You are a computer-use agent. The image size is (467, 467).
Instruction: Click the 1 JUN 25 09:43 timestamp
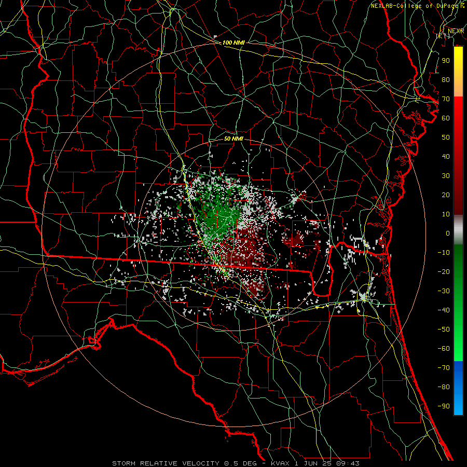coord(327,463)
